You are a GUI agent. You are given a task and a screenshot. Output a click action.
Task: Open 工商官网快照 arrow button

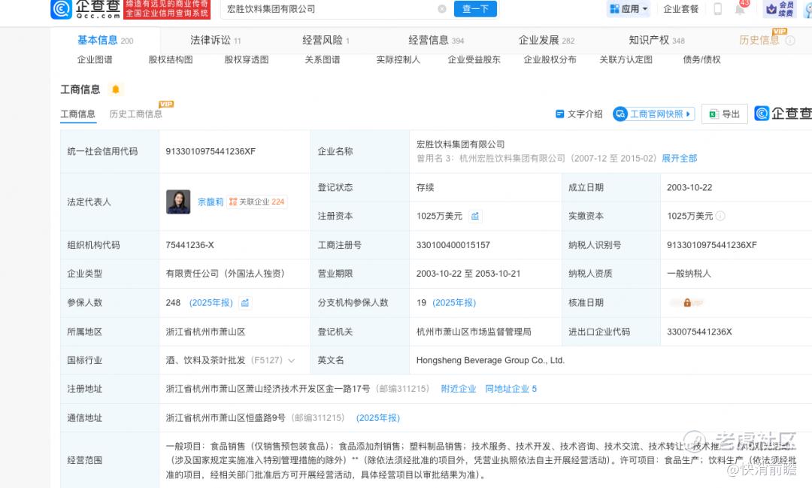(654, 114)
